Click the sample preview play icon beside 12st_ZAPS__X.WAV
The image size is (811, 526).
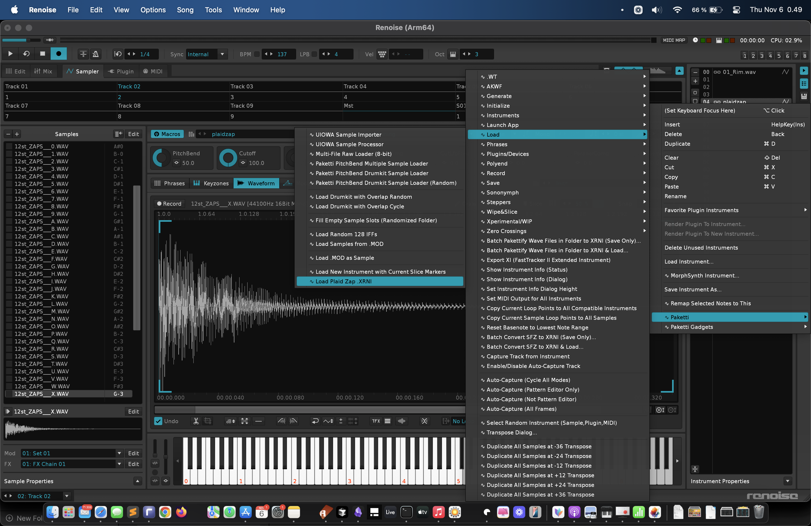tap(8, 411)
